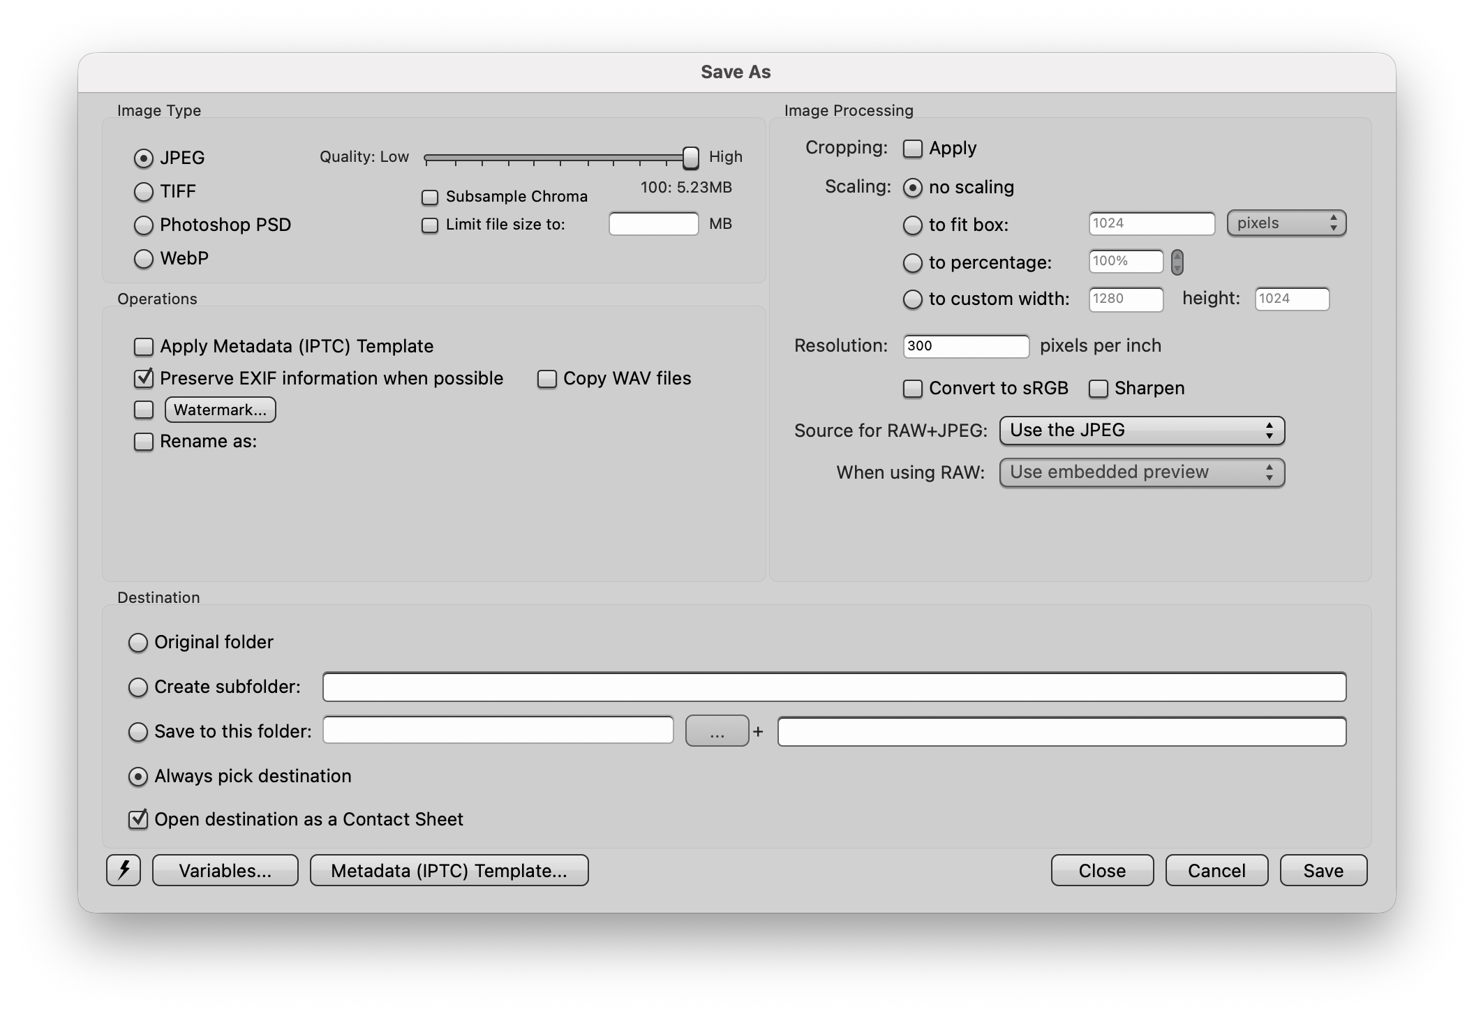Click the browse folder ellipsis button
Image resolution: width=1474 pixels, height=1016 pixels.
tap(717, 731)
